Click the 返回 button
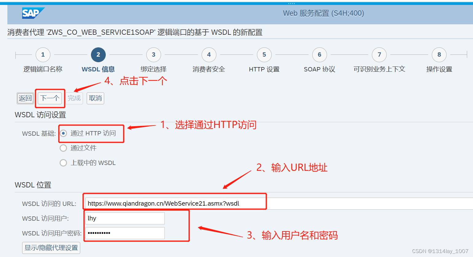473x257 pixels. pyautogui.click(x=25, y=98)
